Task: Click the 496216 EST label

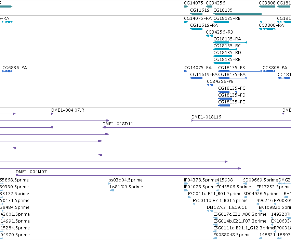Action: coord(265,201)
